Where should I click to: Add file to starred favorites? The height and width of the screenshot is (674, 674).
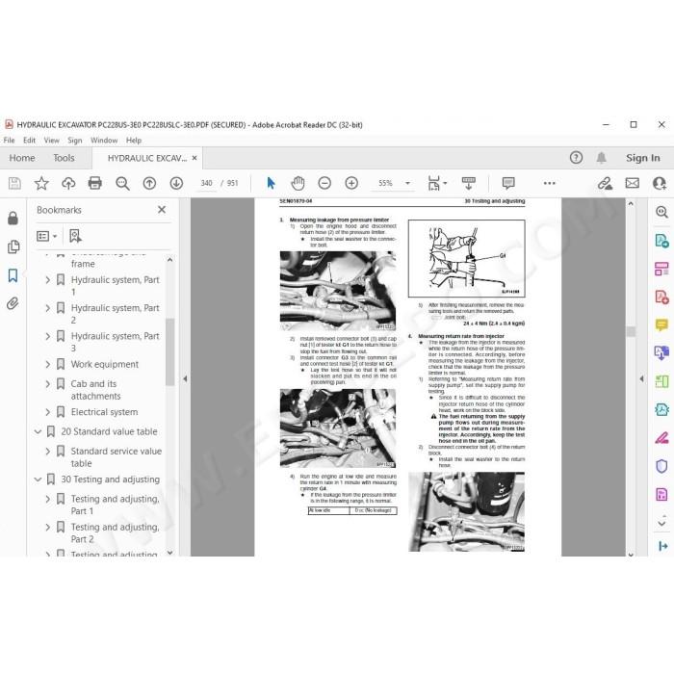coord(41,184)
